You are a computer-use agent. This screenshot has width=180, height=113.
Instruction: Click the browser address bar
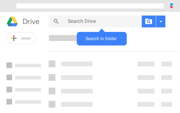[x=90, y=6]
